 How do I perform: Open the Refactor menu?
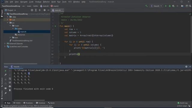coord(46,2)
